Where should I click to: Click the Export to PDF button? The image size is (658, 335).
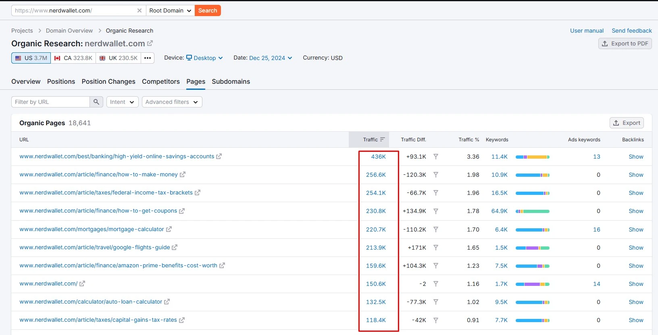click(x=625, y=43)
